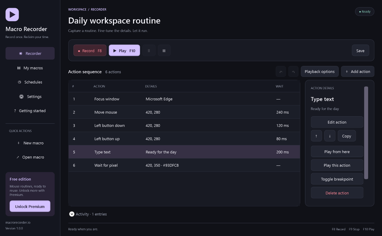Select the Focus window action row
Image resolution: width=382 pixels, height=236 pixels.
184,99
